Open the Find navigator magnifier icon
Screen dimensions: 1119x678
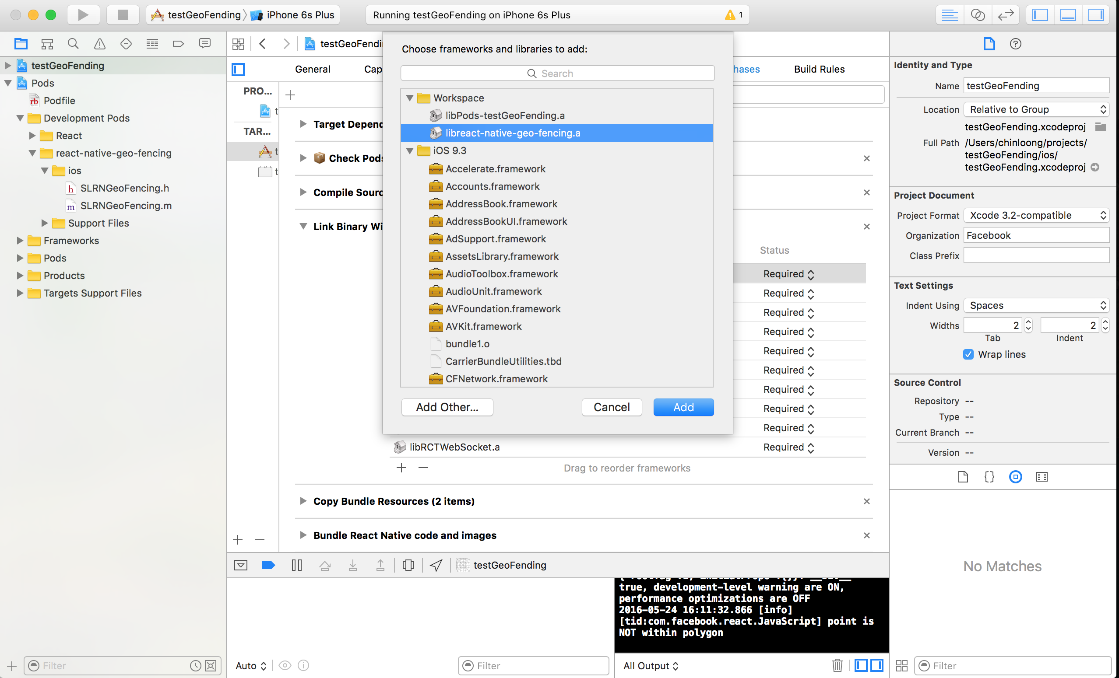(73, 44)
